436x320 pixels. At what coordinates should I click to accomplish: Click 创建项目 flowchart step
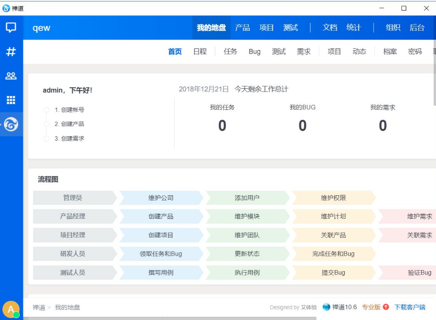tap(161, 235)
